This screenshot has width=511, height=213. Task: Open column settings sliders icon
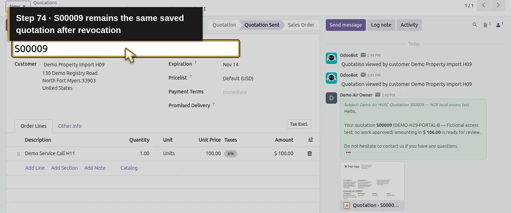[x=311, y=140]
